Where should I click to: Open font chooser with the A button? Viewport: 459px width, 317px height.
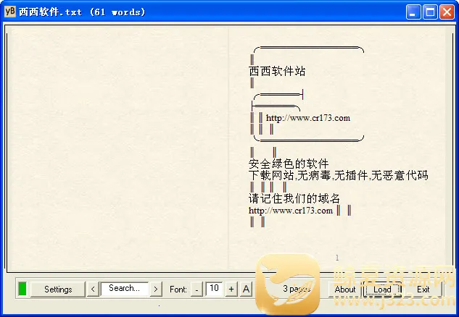246,289
